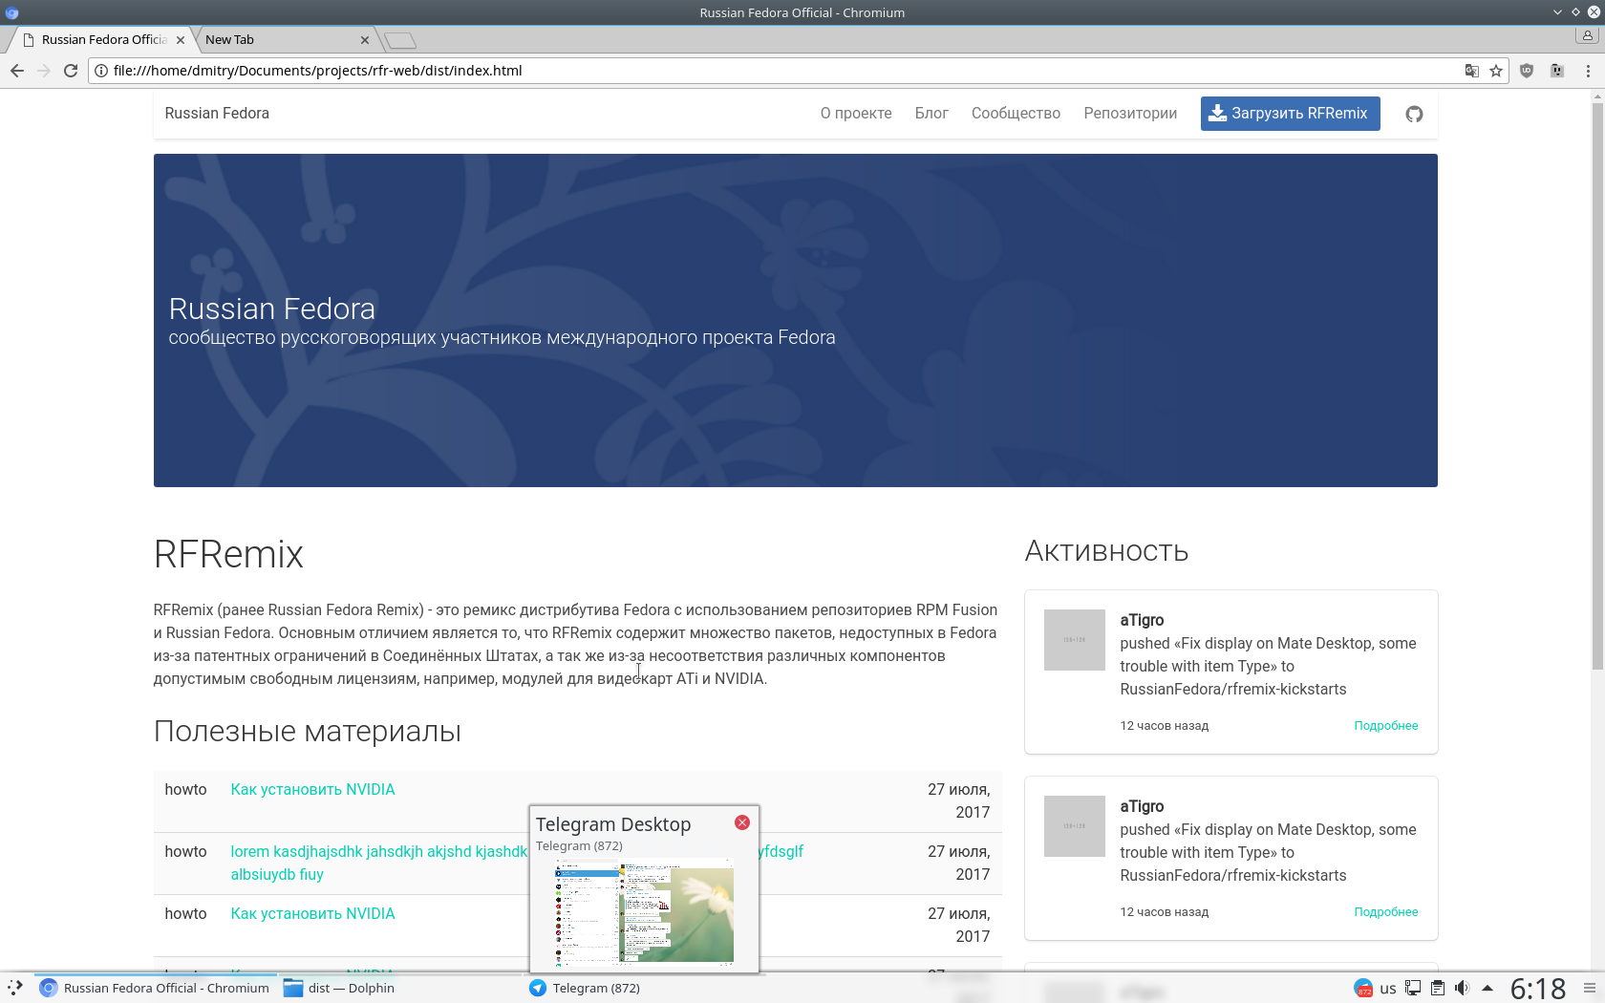
Task: Switch the us keyboard layout indicator
Action: click(x=1388, y=989)
